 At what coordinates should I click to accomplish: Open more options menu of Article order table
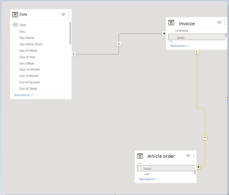(x=193, y=156)
